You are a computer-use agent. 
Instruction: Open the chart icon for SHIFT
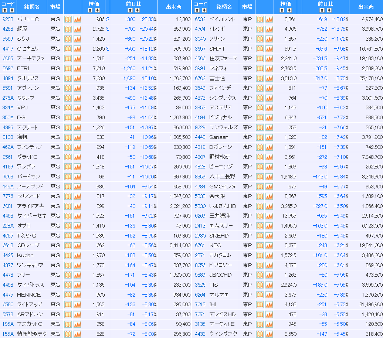coord(269,49)
